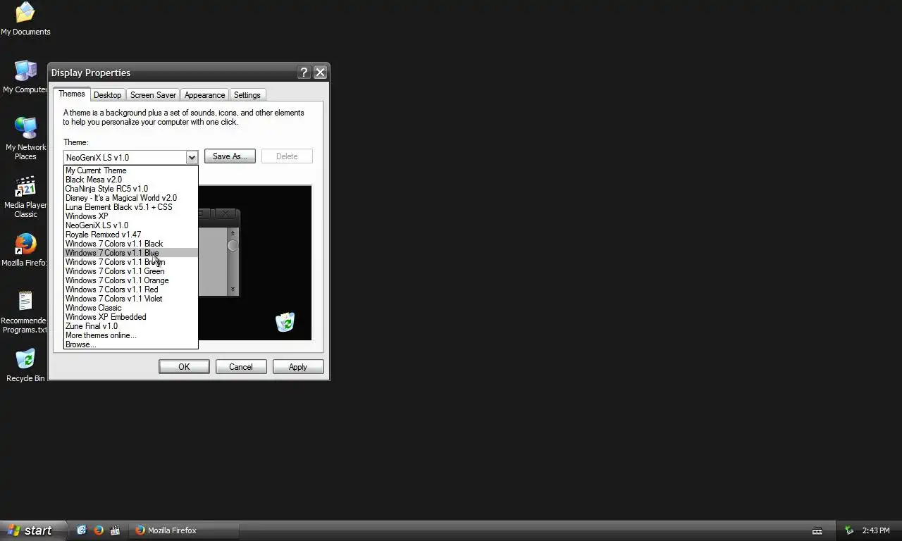Pick Royale Remixed v1.47 theme

click(x=131, y=235)
